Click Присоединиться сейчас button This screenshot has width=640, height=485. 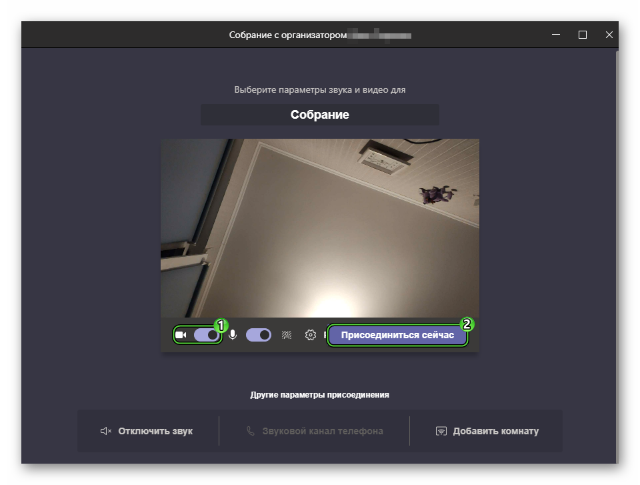[x=397, y=335]
